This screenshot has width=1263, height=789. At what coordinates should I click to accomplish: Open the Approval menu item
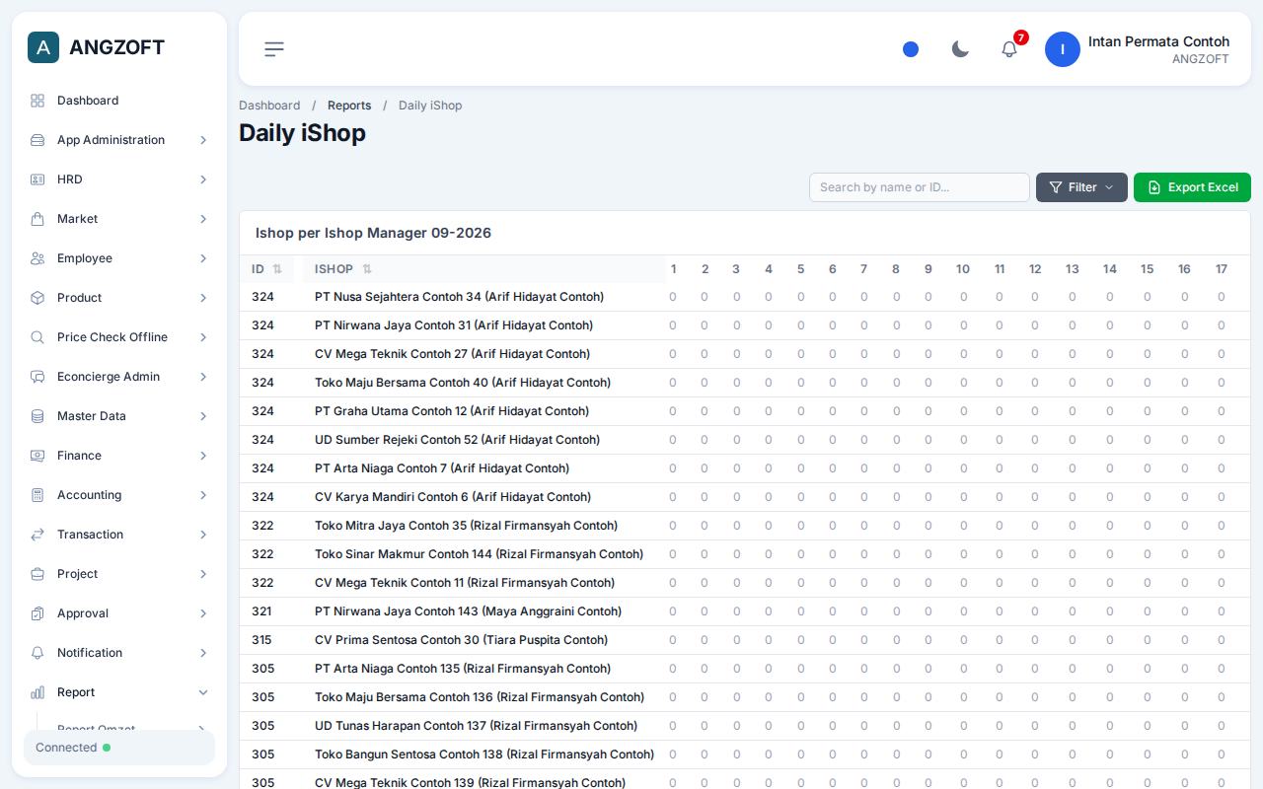tap(119, 613)
